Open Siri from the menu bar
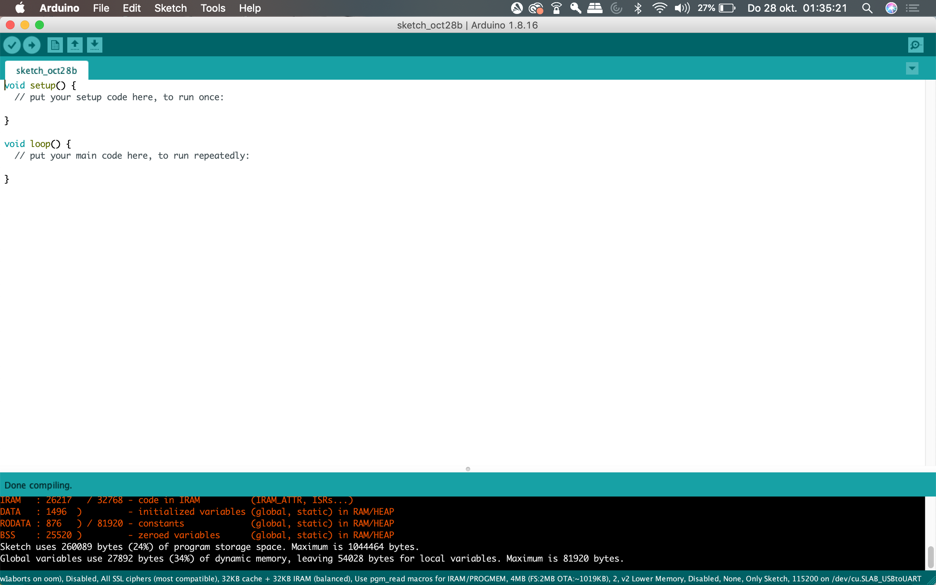936x585 pixels. (x=891, y=8)
